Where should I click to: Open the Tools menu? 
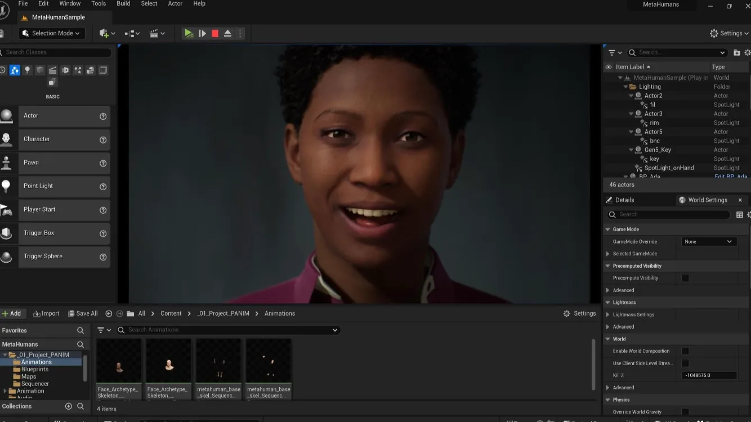(99, 3)
